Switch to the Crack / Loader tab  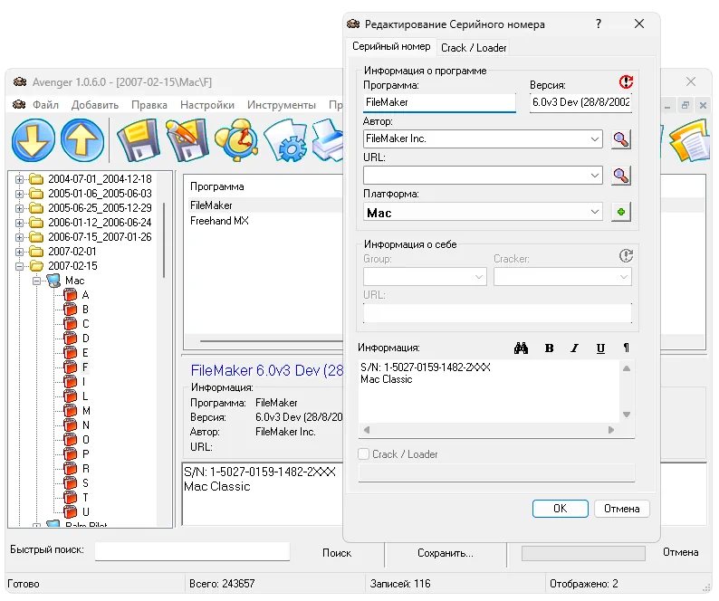click(474, 48)
